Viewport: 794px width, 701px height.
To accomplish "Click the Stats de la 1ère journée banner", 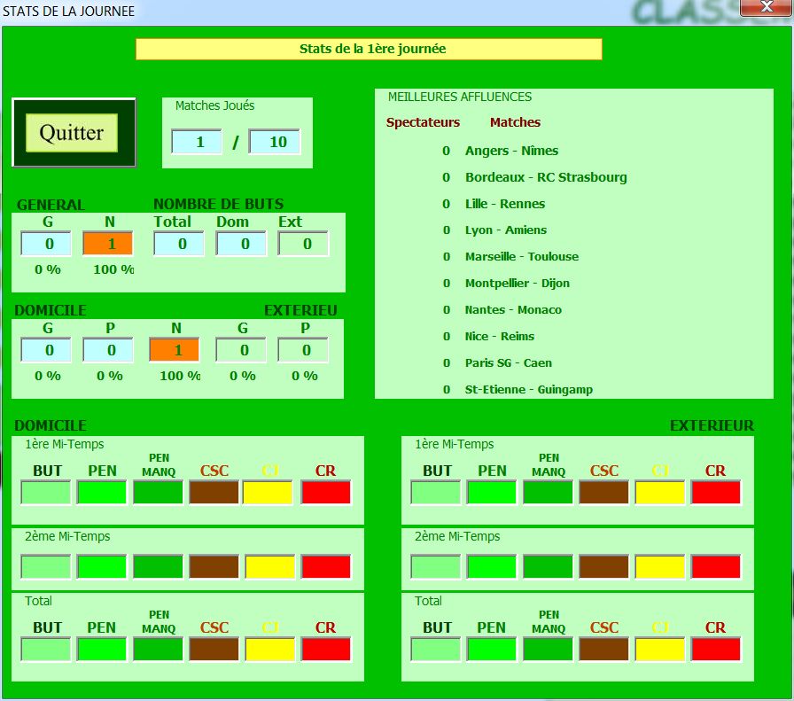I will tap(369, 49).
